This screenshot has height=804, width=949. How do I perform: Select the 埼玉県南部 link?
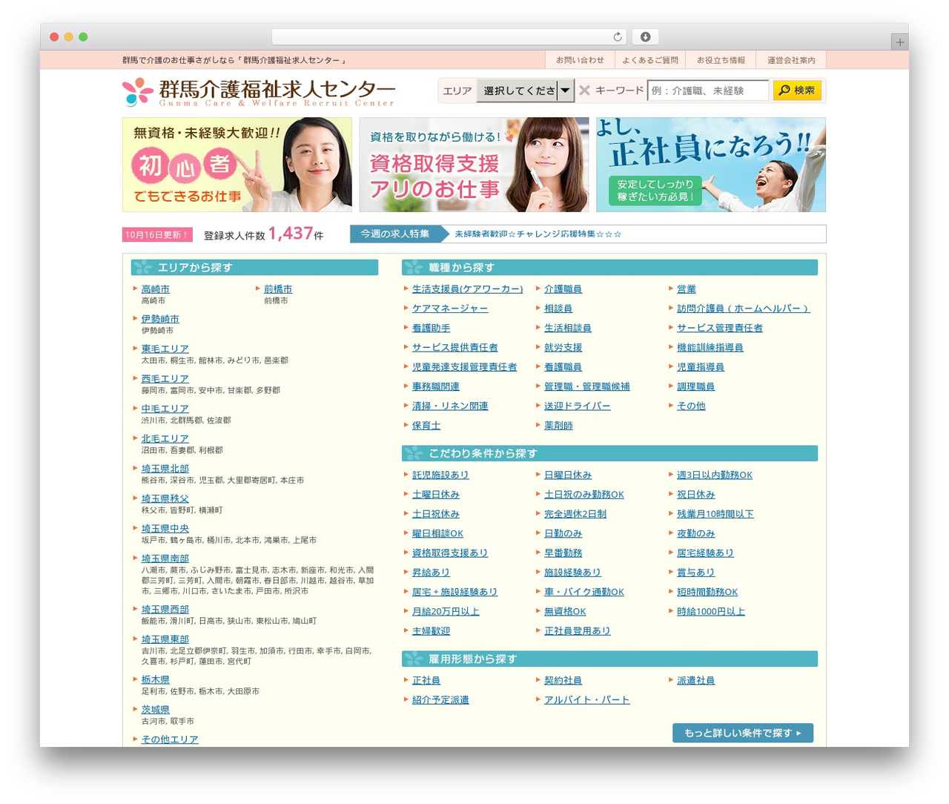[165, 558]
